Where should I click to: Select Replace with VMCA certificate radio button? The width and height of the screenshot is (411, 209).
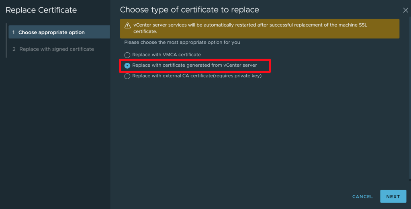pyautogui.click(x=127, y=55)
